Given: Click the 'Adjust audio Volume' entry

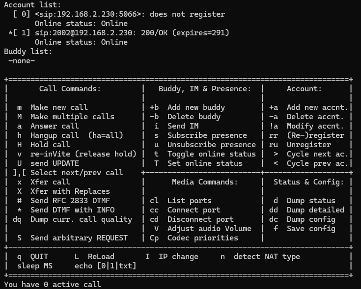Looking at the screenshot, I should (x=209, y=229).
